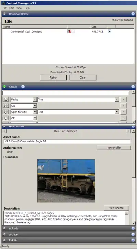Click the red download status icon for Commercial_Coal_Company
The width and height of the screenshot is (137, 249).
(69, 31)
